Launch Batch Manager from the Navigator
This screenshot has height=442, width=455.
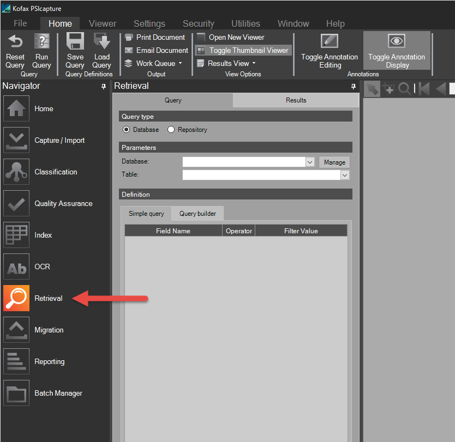(x=16, y=393)
